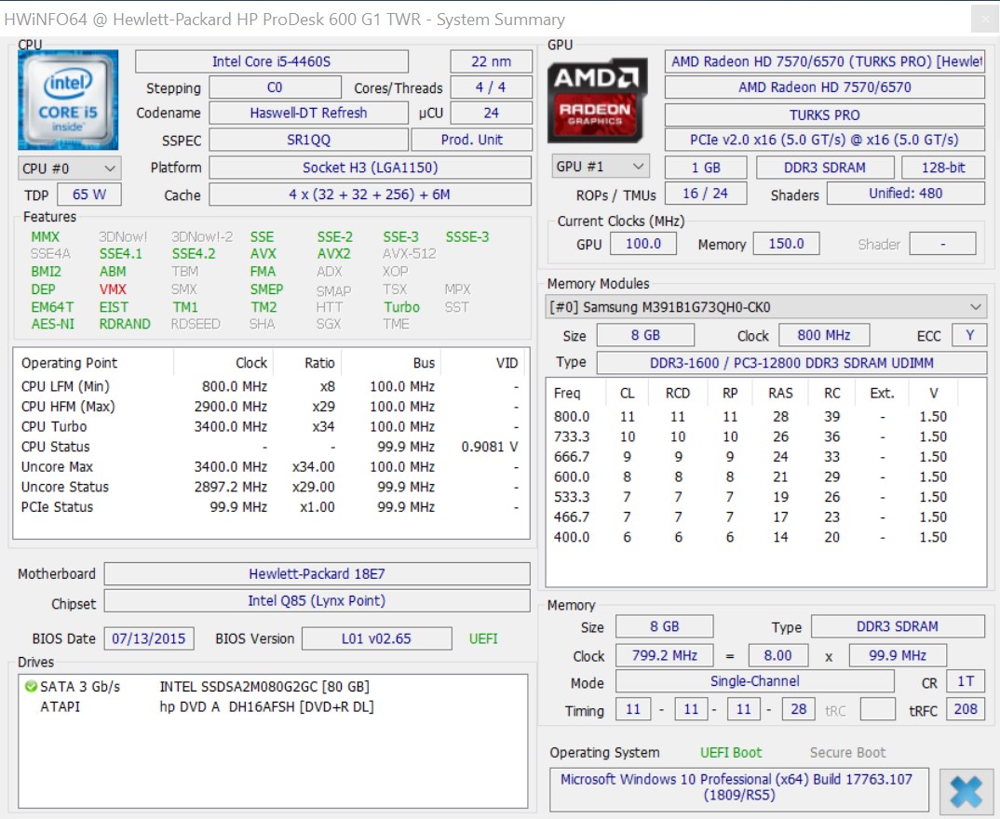Click the TURKS PRO GPU codename field
Viewport: 1000px width, 819px height.
pos(825,114)
